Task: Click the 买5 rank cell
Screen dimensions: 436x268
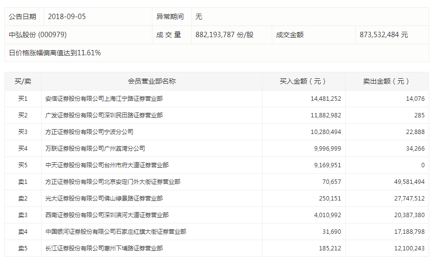Action: pos(23,165)
